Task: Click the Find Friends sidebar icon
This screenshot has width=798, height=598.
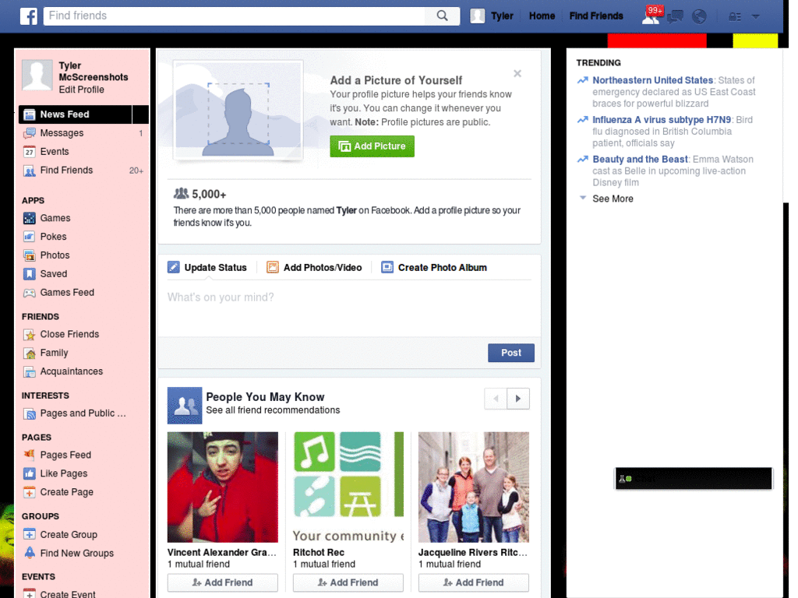Action: click(x=30, y=171)
